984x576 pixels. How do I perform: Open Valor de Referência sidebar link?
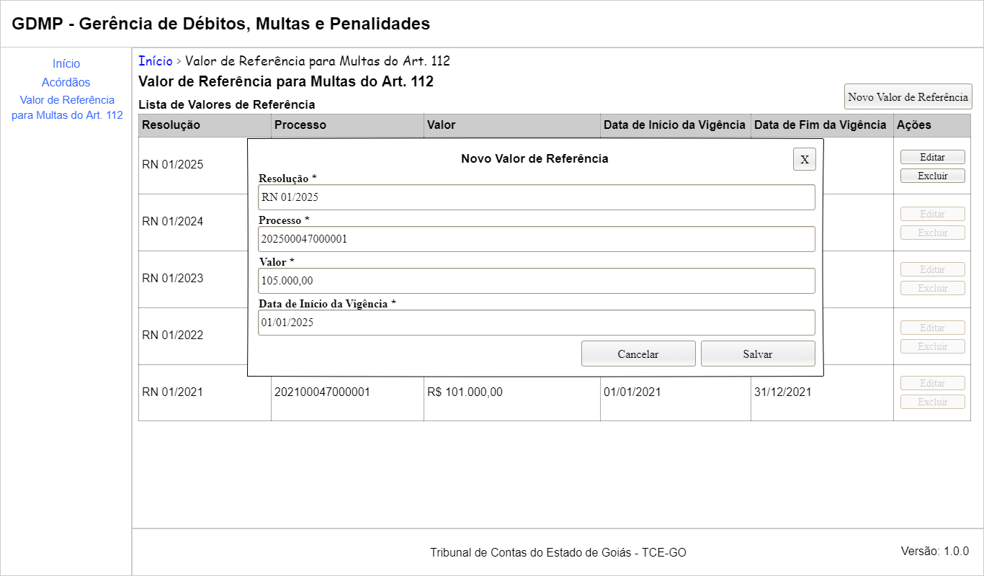pos(67,107)
